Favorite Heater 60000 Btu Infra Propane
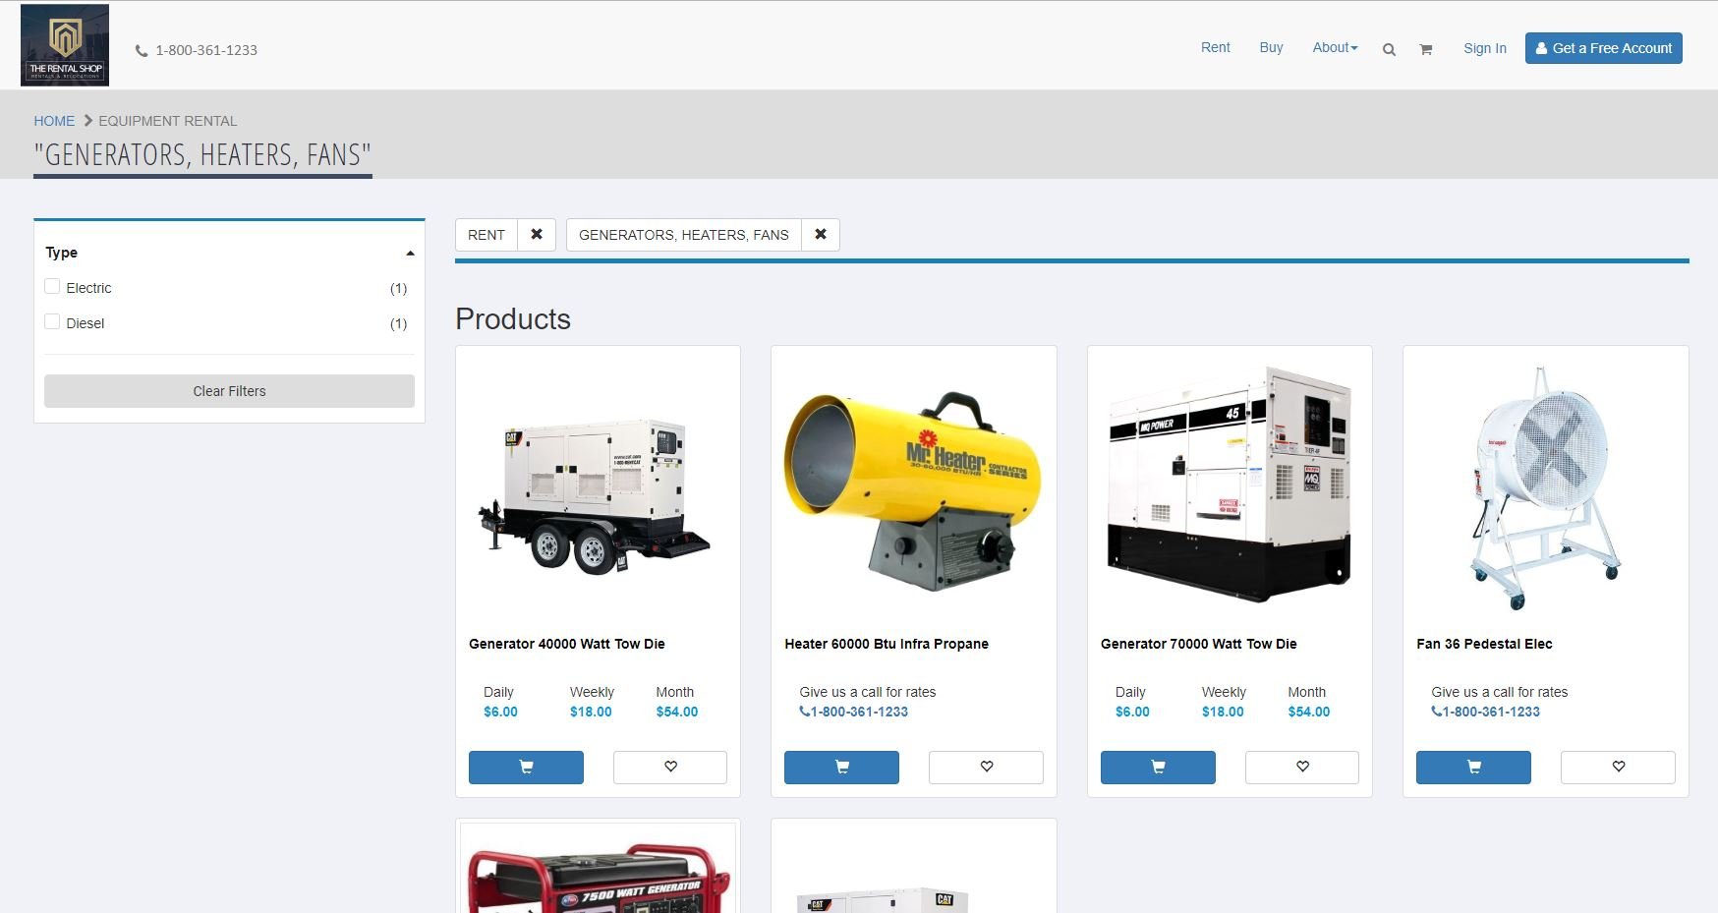This screenshot has height=913, width=1718. tap(986, 768)
